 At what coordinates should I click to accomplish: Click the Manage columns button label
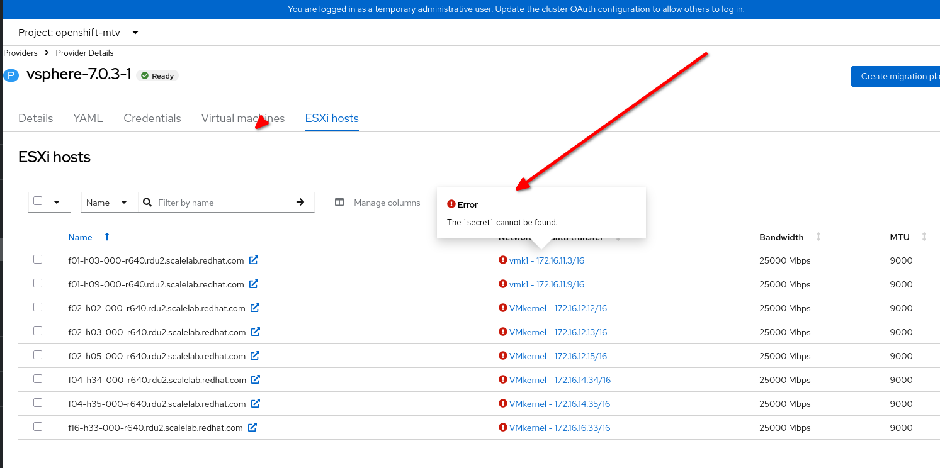point(387,203)
